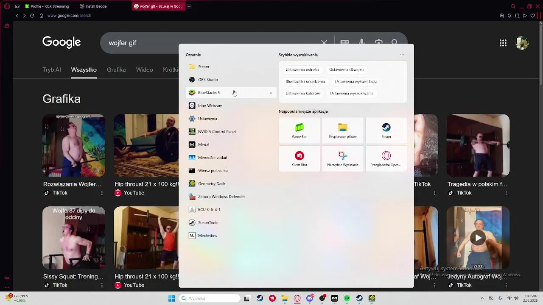
Task: Pick Ustawienia wyszukiwania quick search
Action: coord(352,93)
